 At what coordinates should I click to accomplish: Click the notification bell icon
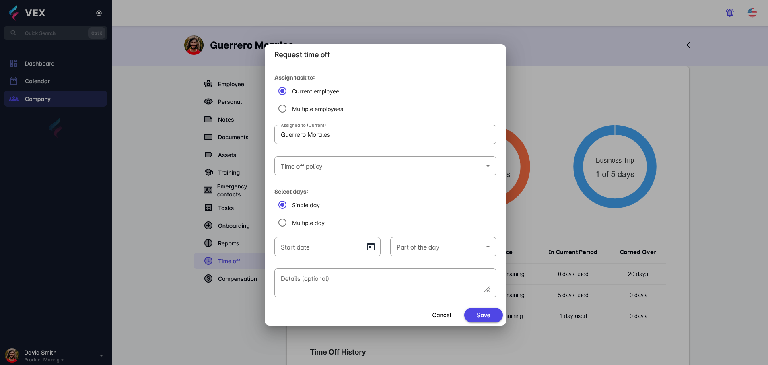[729, 13]
